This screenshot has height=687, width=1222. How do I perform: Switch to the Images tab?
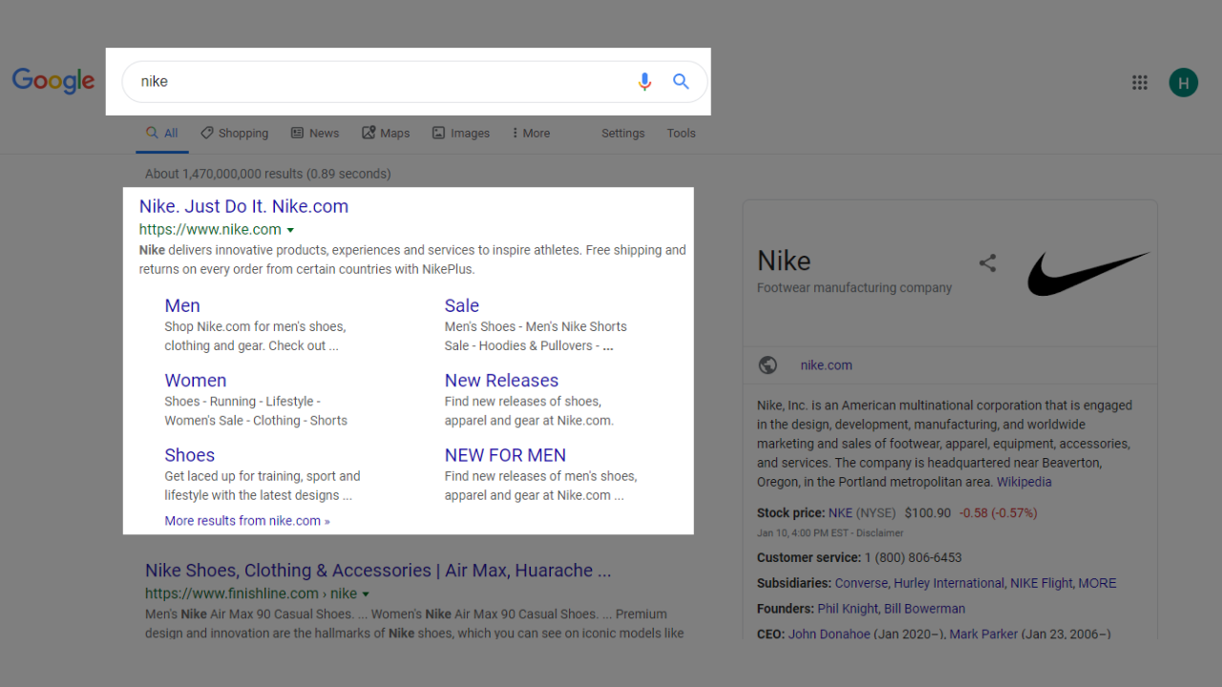[460, 134]
